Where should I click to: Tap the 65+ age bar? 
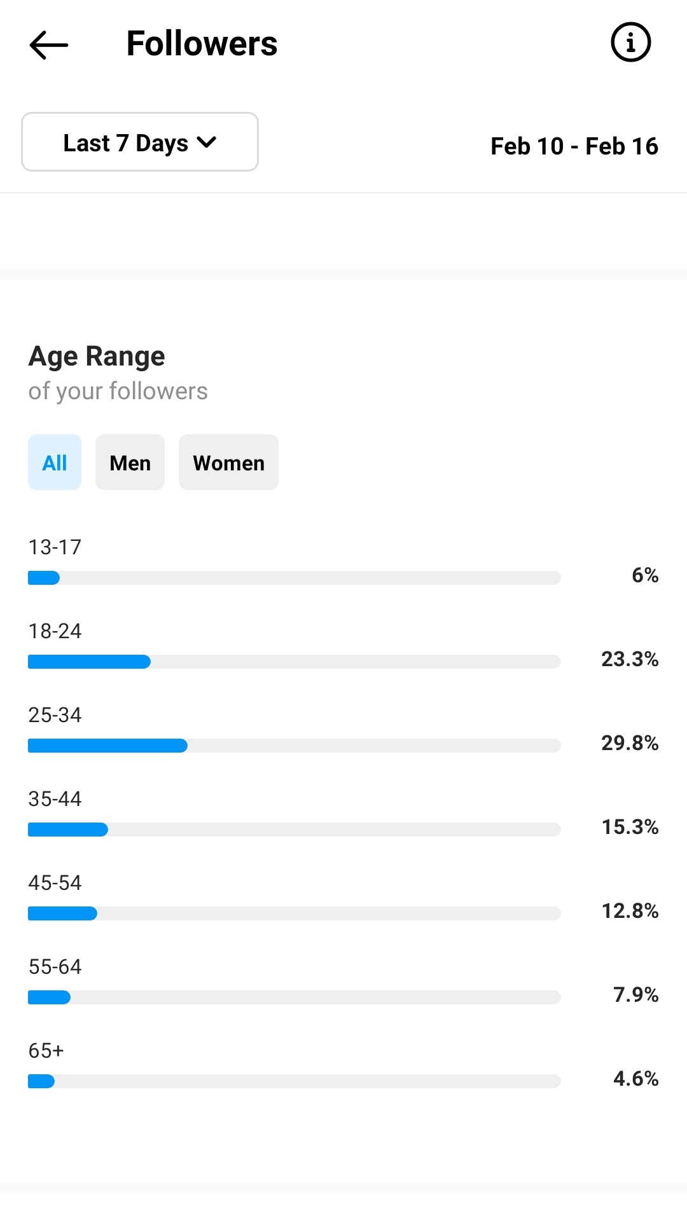[295, 1081]
